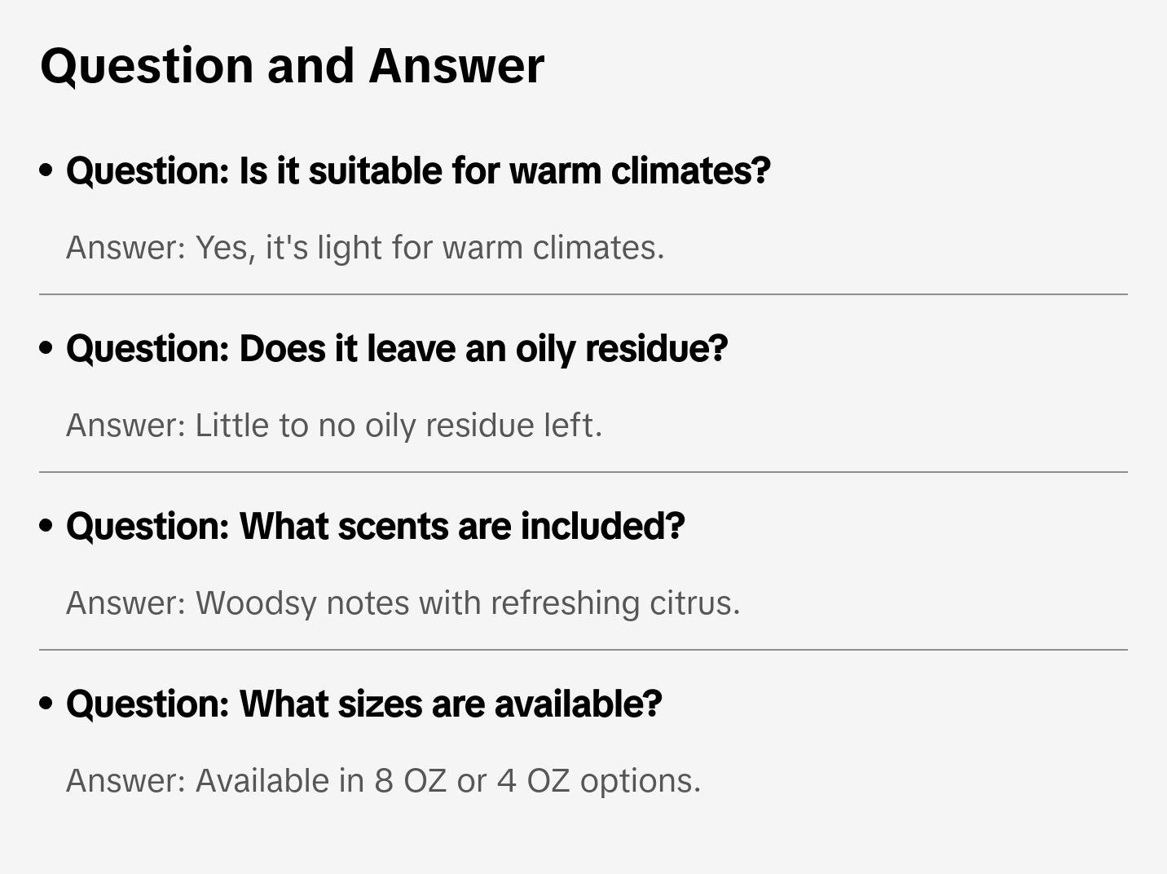Click the bullet beside the oily residue question
This screenshot has width=1167, height=874.
[46, 348]
